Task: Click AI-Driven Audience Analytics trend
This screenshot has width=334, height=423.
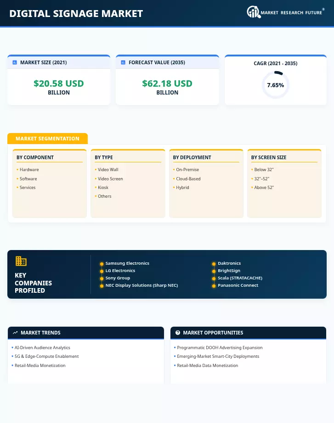Action: [x=42, y=348]
